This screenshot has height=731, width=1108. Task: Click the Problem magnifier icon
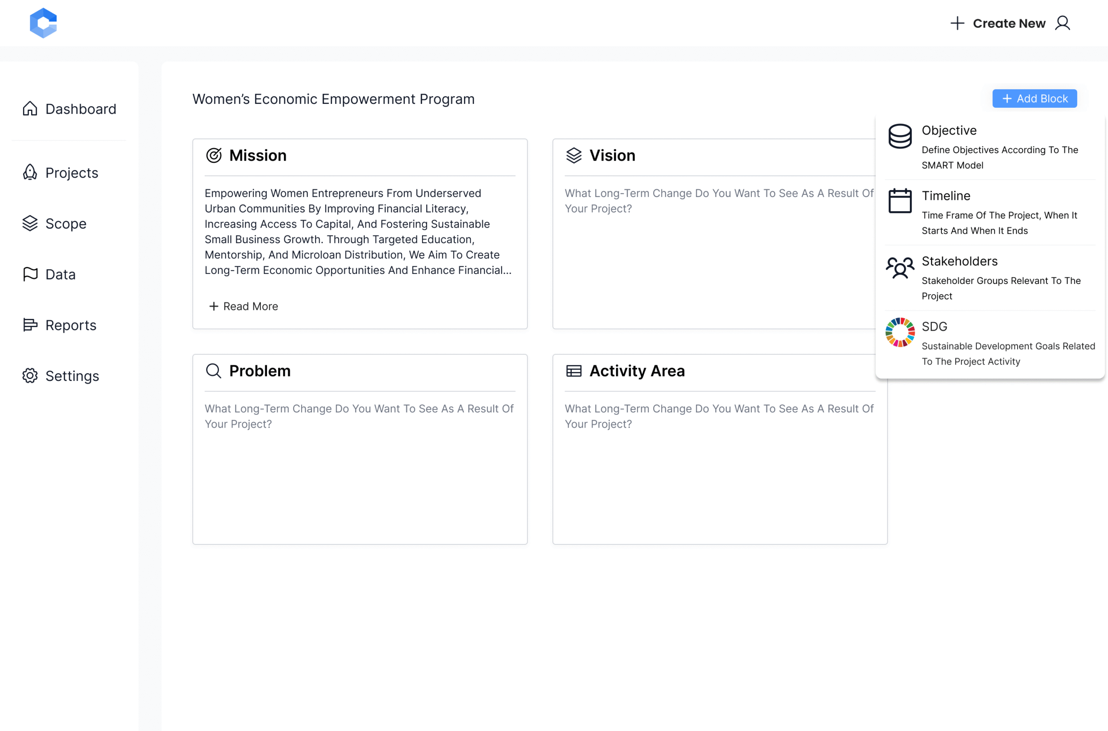pos(213,370)
